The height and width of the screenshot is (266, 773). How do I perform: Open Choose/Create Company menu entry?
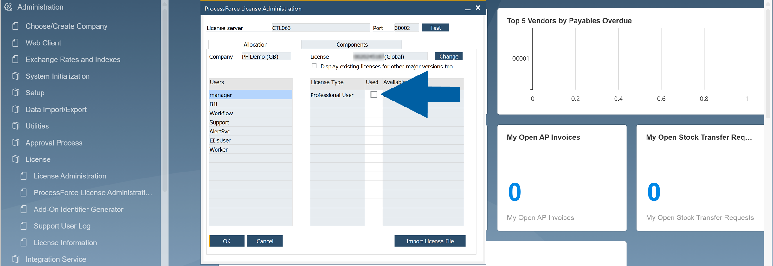(67, 26)
